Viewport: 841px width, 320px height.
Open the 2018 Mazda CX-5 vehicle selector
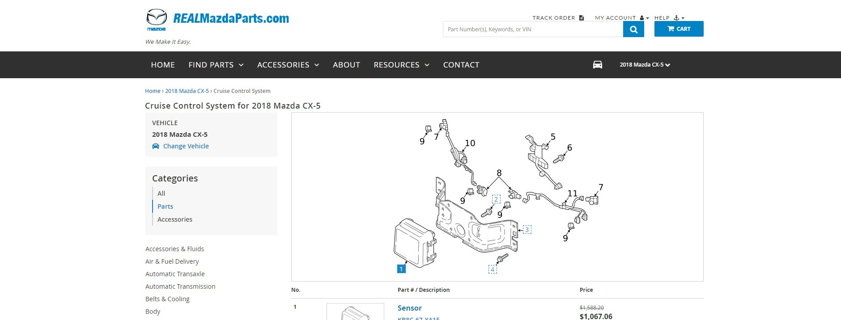(x=645, y=65)
